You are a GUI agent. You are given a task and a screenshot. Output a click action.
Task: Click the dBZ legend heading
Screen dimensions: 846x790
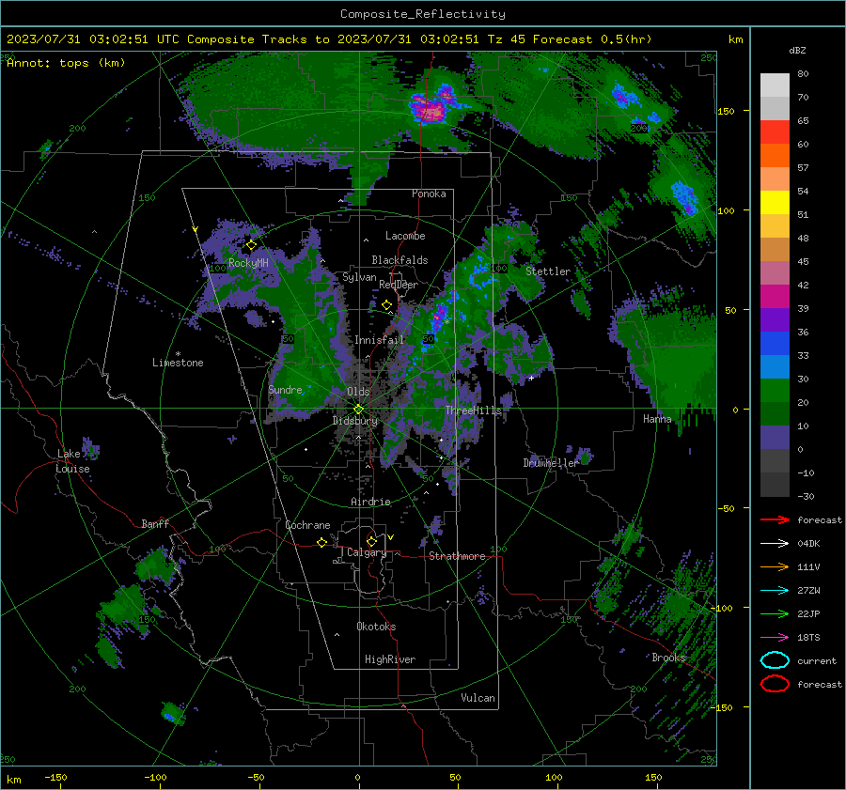(797, 51)
